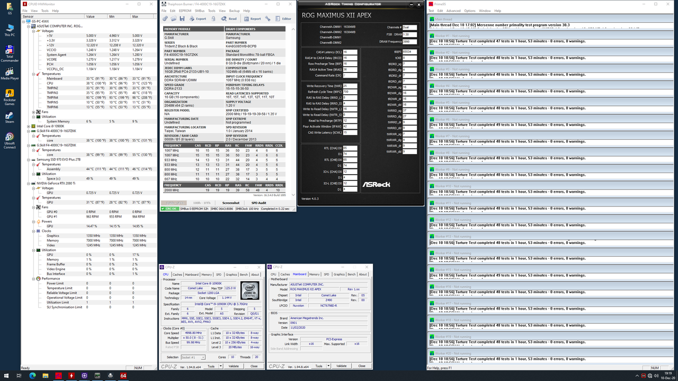Image resolution: width=678 pixels, height=381 pixels.
Task: Click SPD Audit in Thaiphoon Burner
Action: [x=258, y=203]
